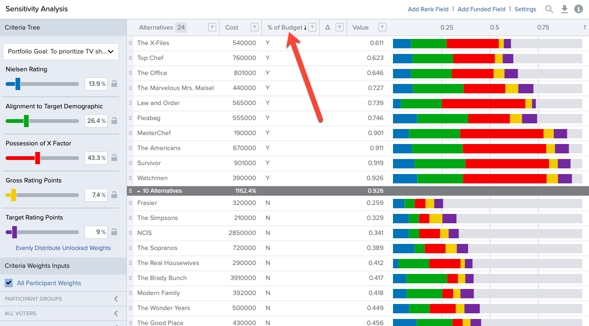The height and width of the screenshot is (326, 589).
Task: Open the Cost column filter dropdown
Action: tap(254, 27)
